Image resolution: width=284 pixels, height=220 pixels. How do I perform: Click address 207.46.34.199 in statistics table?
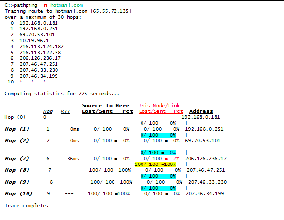(205, 194)
